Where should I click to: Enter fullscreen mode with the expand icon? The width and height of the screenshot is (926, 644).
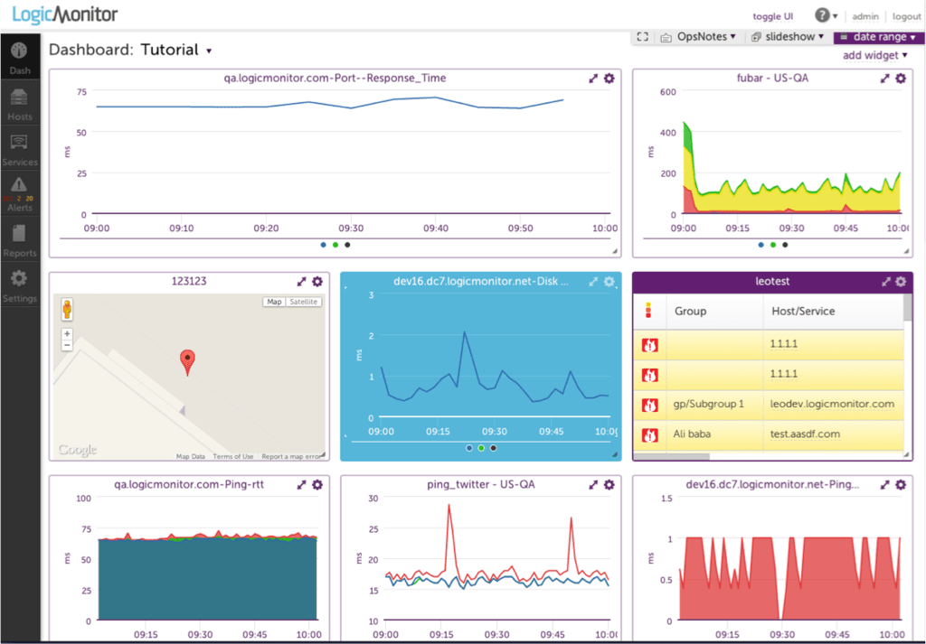point(644,36)
